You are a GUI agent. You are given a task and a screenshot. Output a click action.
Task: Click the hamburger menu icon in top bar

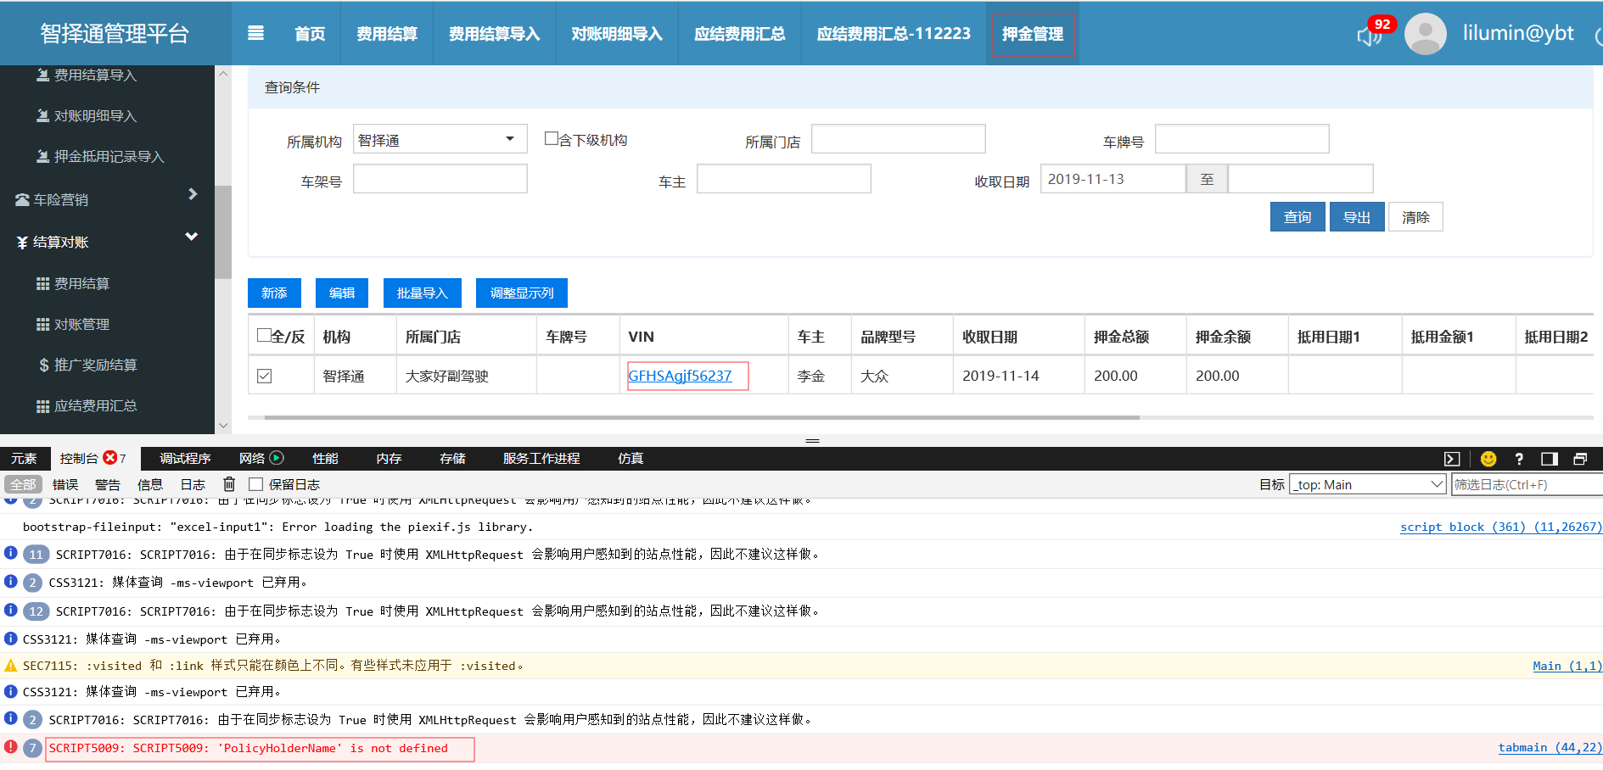click(x=255, y=33)
